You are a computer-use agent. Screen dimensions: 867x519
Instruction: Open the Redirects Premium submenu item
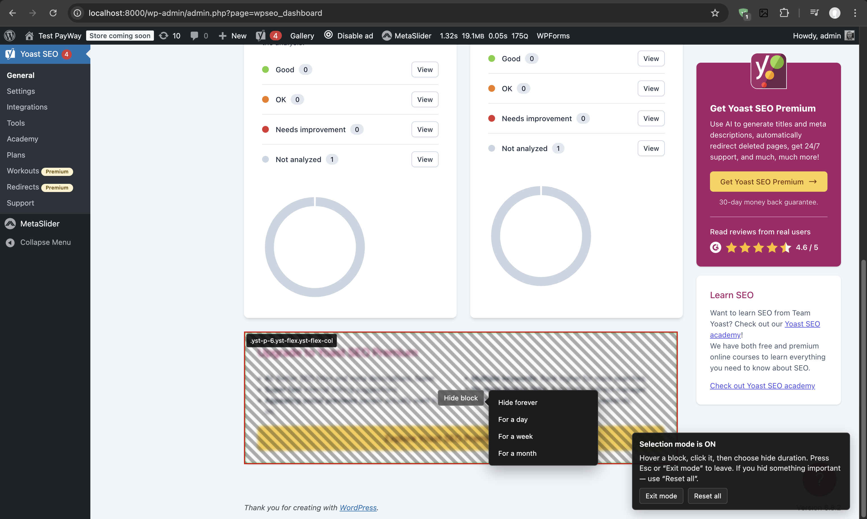[40, 187]
